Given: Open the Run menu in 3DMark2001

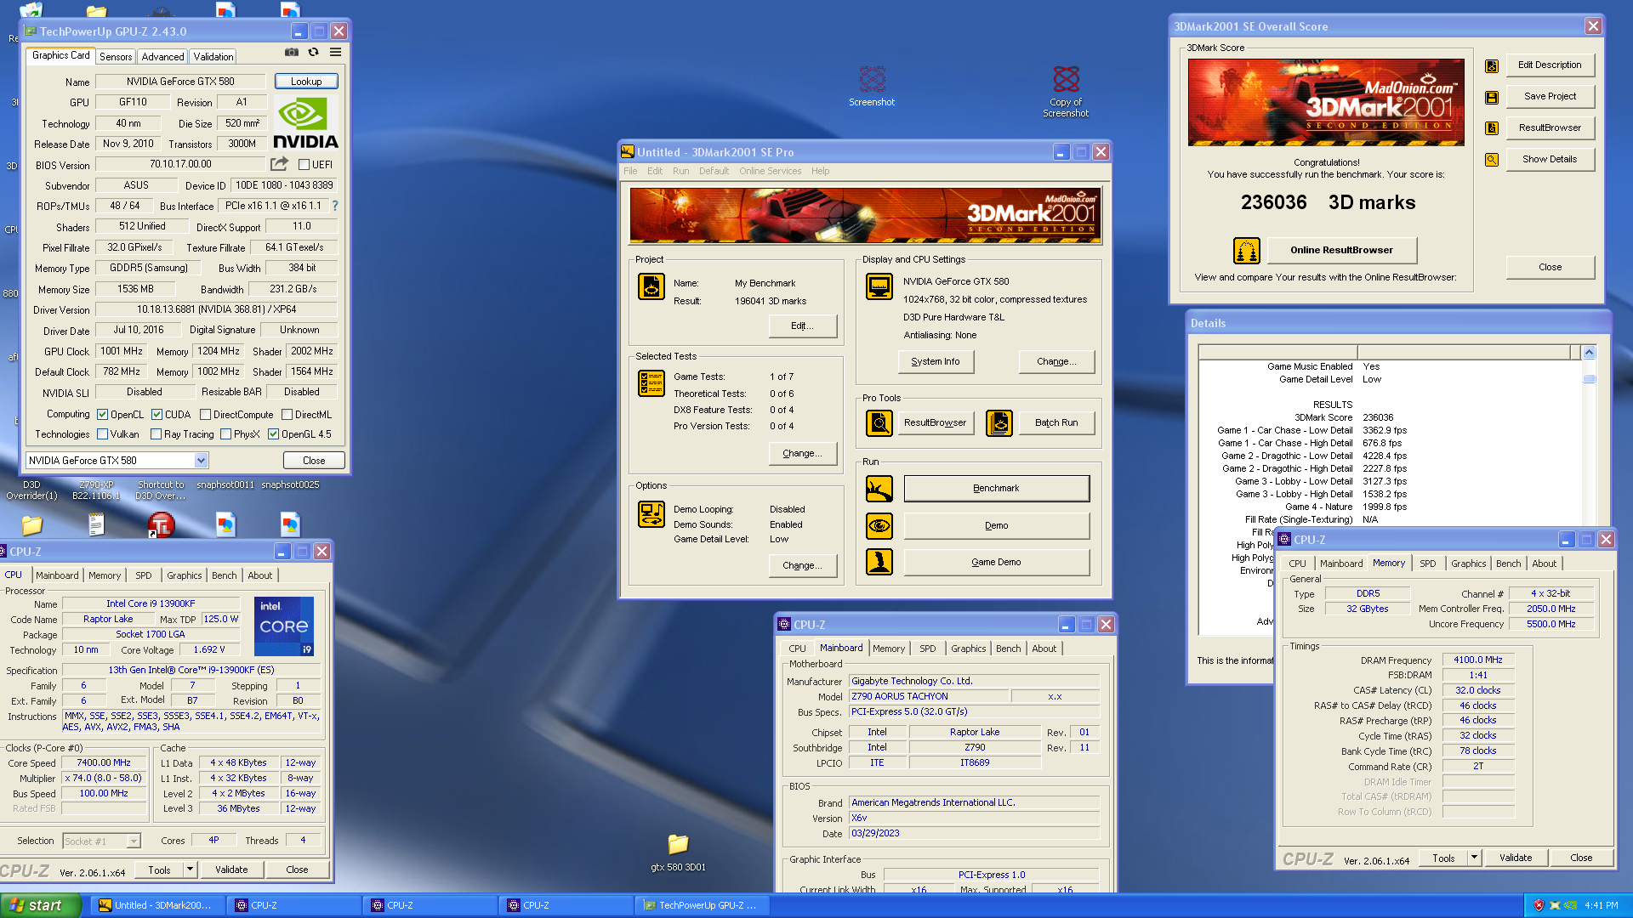Looking at the screenshot, I should pyautogui.click(x=680, y=171).
